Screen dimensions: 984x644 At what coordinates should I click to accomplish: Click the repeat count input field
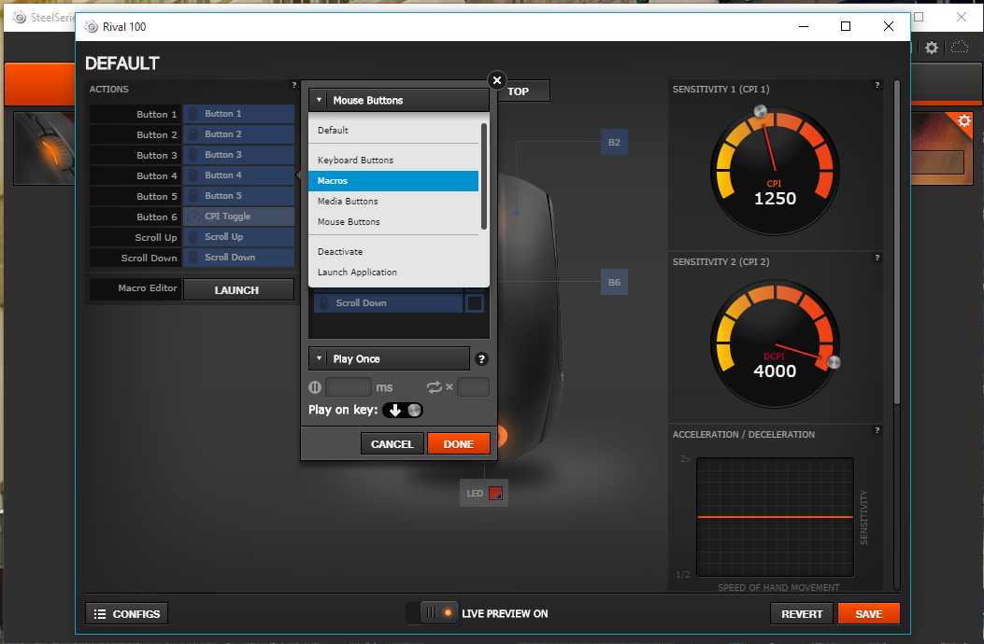click(473, 387)
